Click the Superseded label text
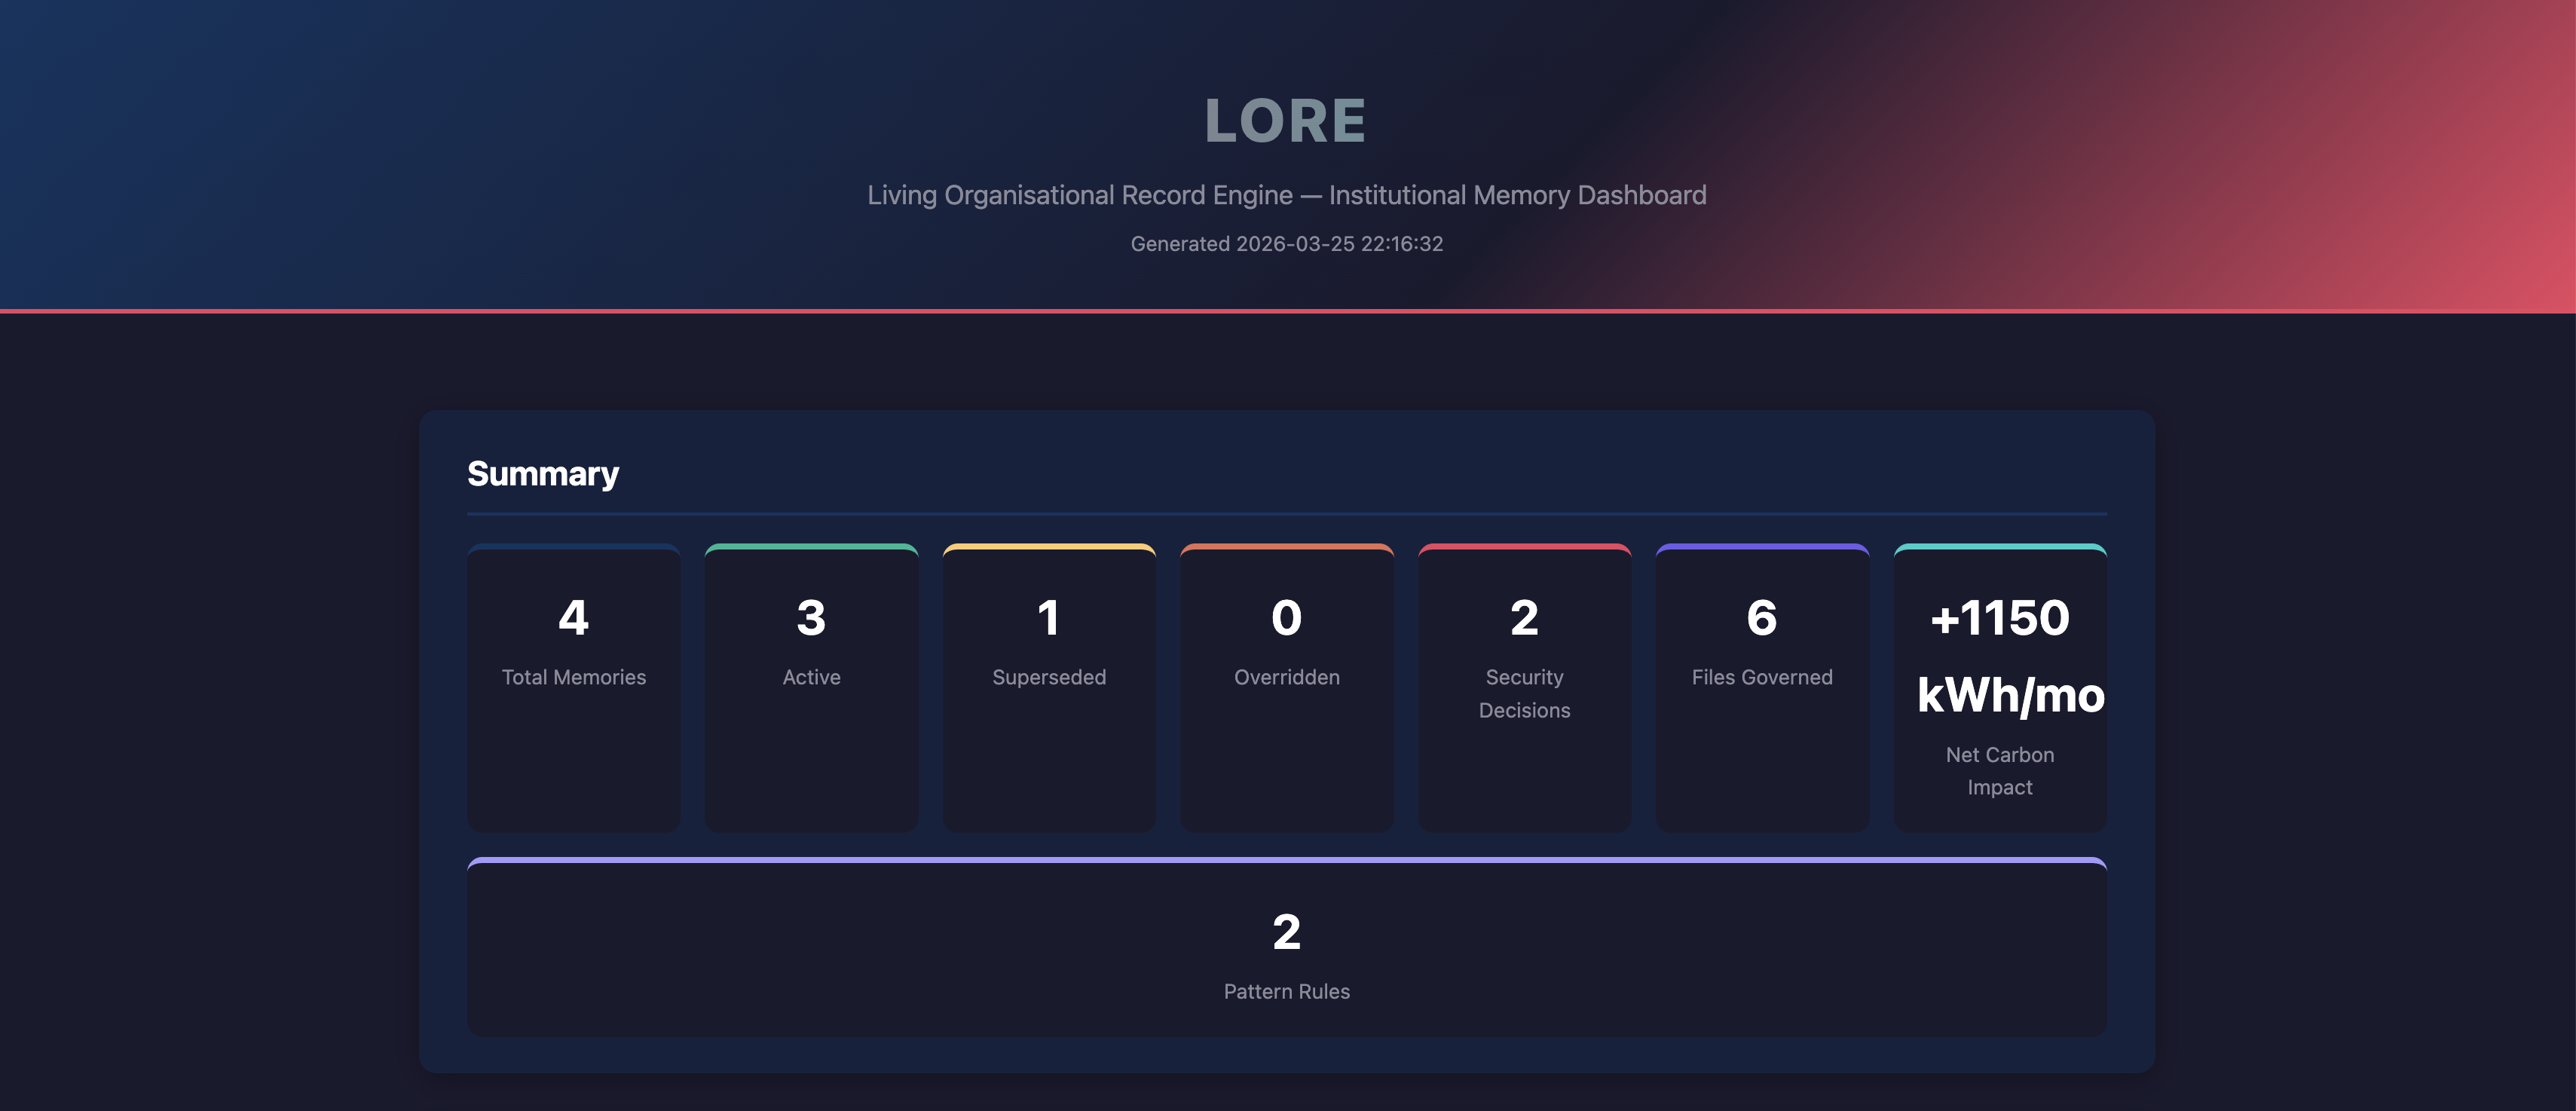The image size is (2576, 1111). click(1049, 677)
